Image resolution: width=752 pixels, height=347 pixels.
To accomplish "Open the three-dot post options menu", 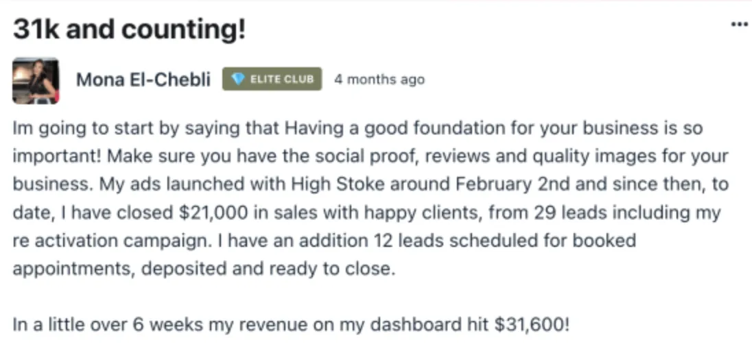I will pyautogui.click(x=739, y=24).
